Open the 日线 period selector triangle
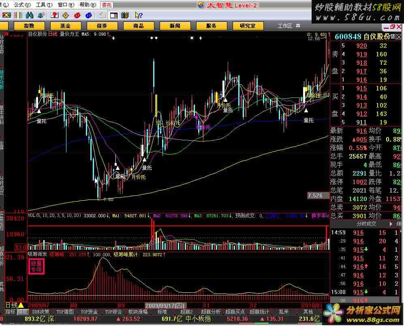The image size is (404, 326). click(x=21, y=305)
